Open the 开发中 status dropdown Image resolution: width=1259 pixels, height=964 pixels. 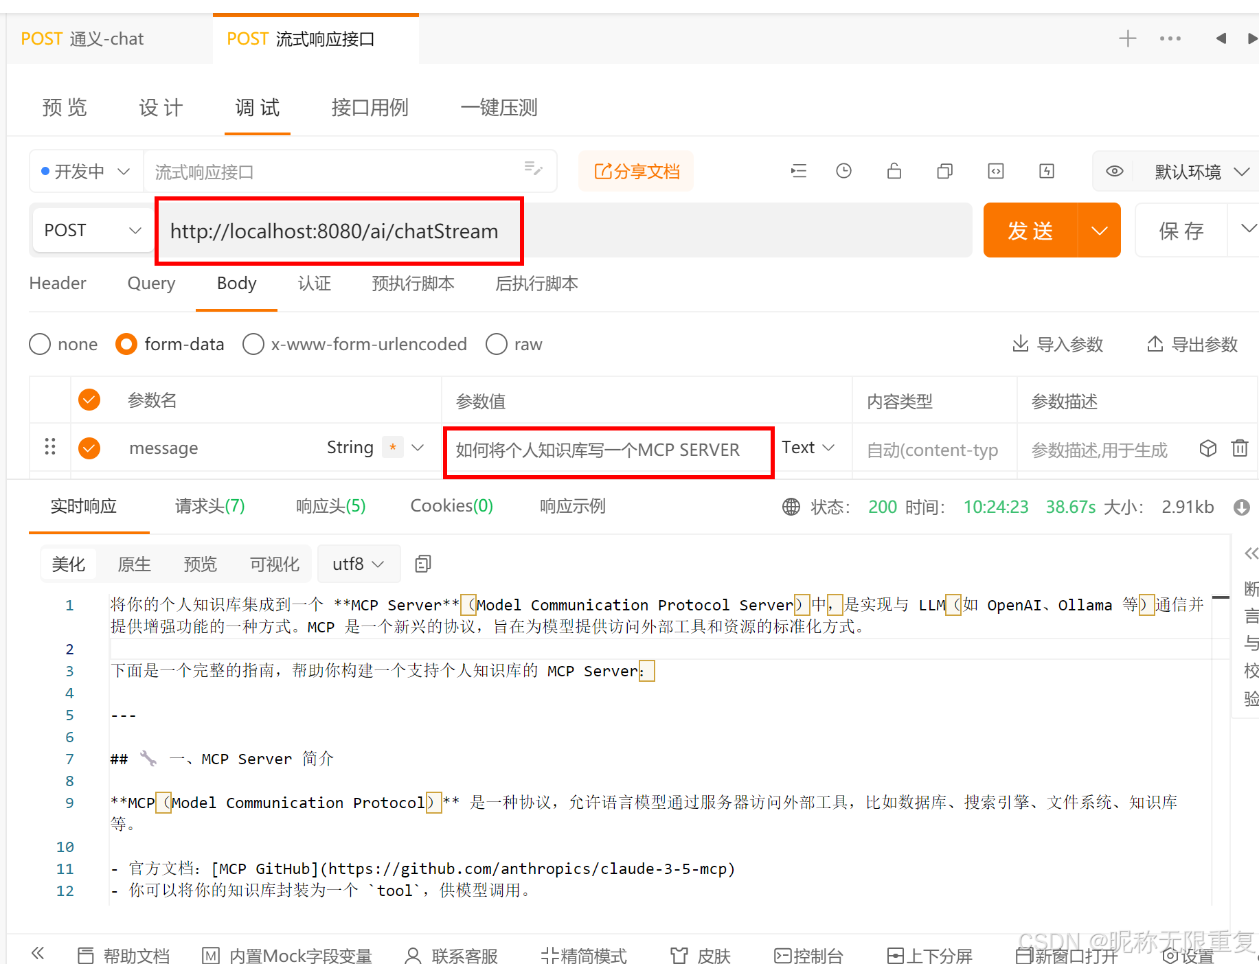pos(86,171)
